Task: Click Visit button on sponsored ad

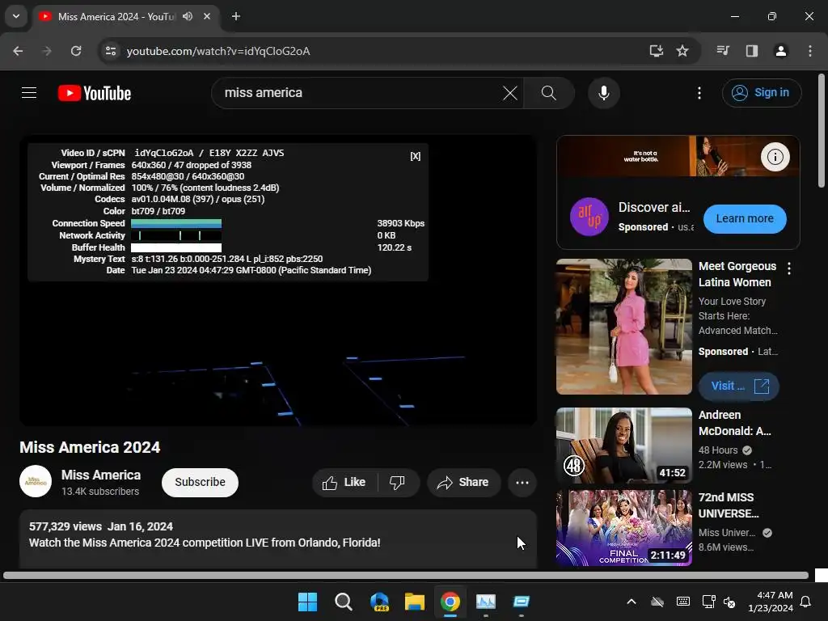Action: 739,386
